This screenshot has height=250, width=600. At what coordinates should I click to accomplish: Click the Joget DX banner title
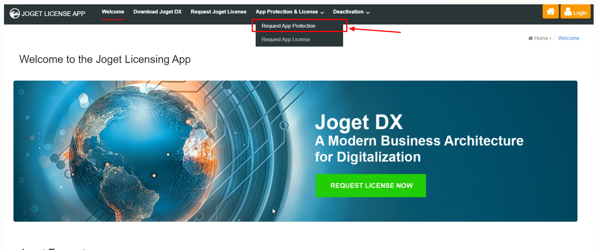(x=359, y=122)
